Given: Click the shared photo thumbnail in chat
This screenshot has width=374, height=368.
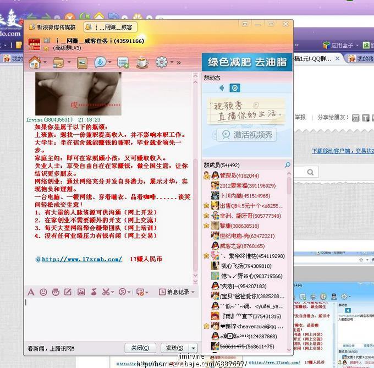Looking at the screenshot, I should click(78, 94).
